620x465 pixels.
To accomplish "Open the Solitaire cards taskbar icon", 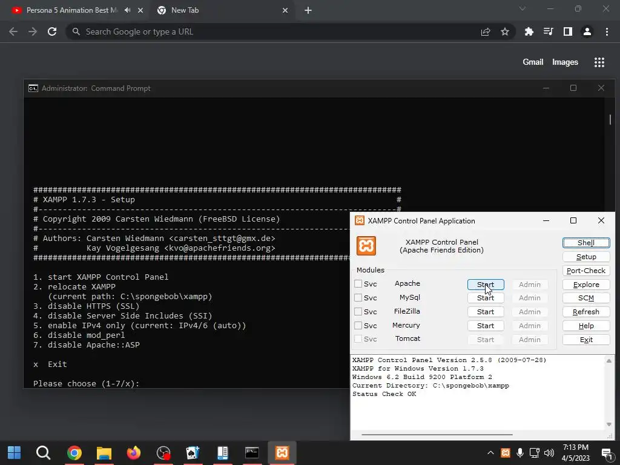I will click(193, 452).
